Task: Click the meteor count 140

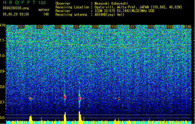Action: tap(46, 14)
